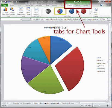Viewport: 112px width, 108px height.
Task: Select the red pie chart style
Action: (x=83, y=11)
